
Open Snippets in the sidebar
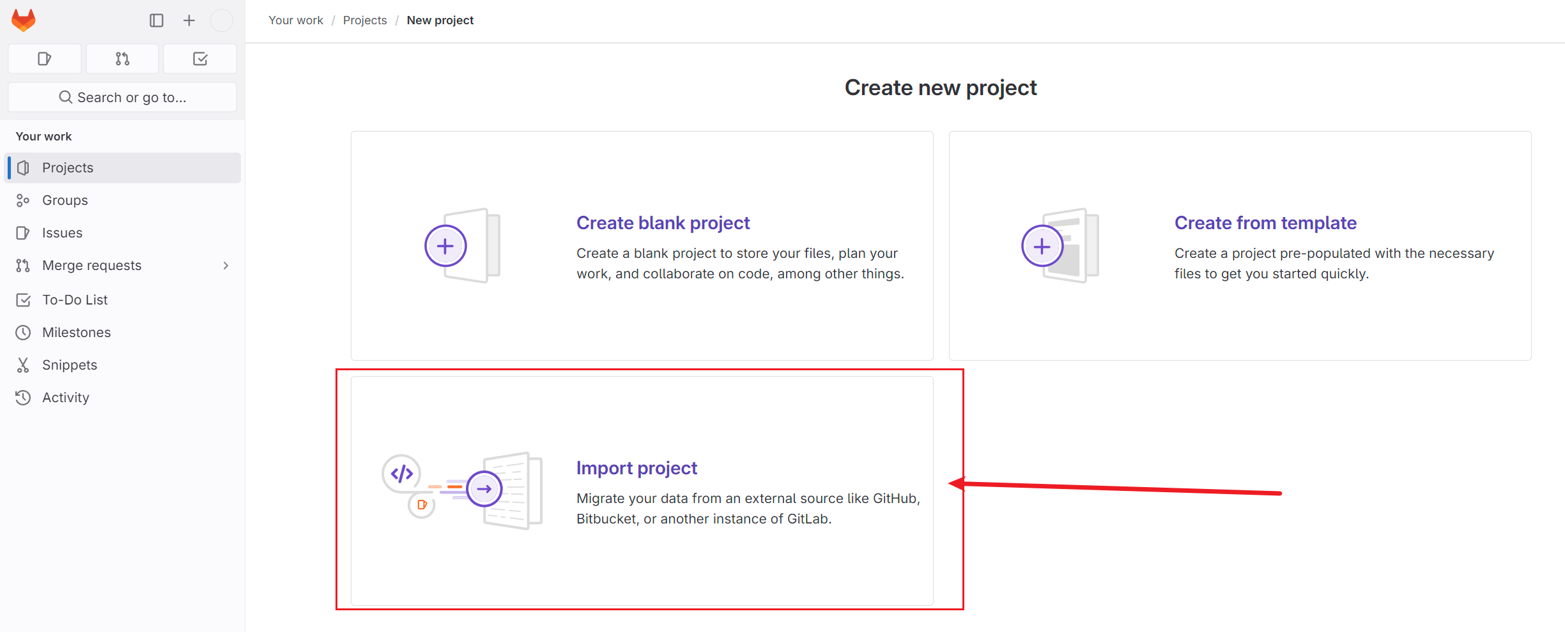123,365
